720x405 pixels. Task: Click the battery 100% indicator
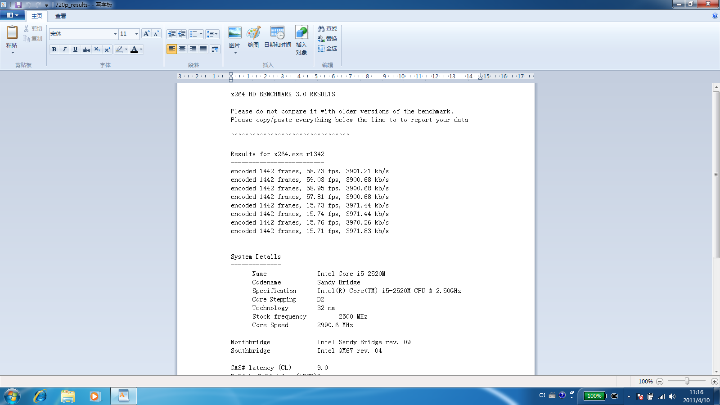[x=595, y=396]
